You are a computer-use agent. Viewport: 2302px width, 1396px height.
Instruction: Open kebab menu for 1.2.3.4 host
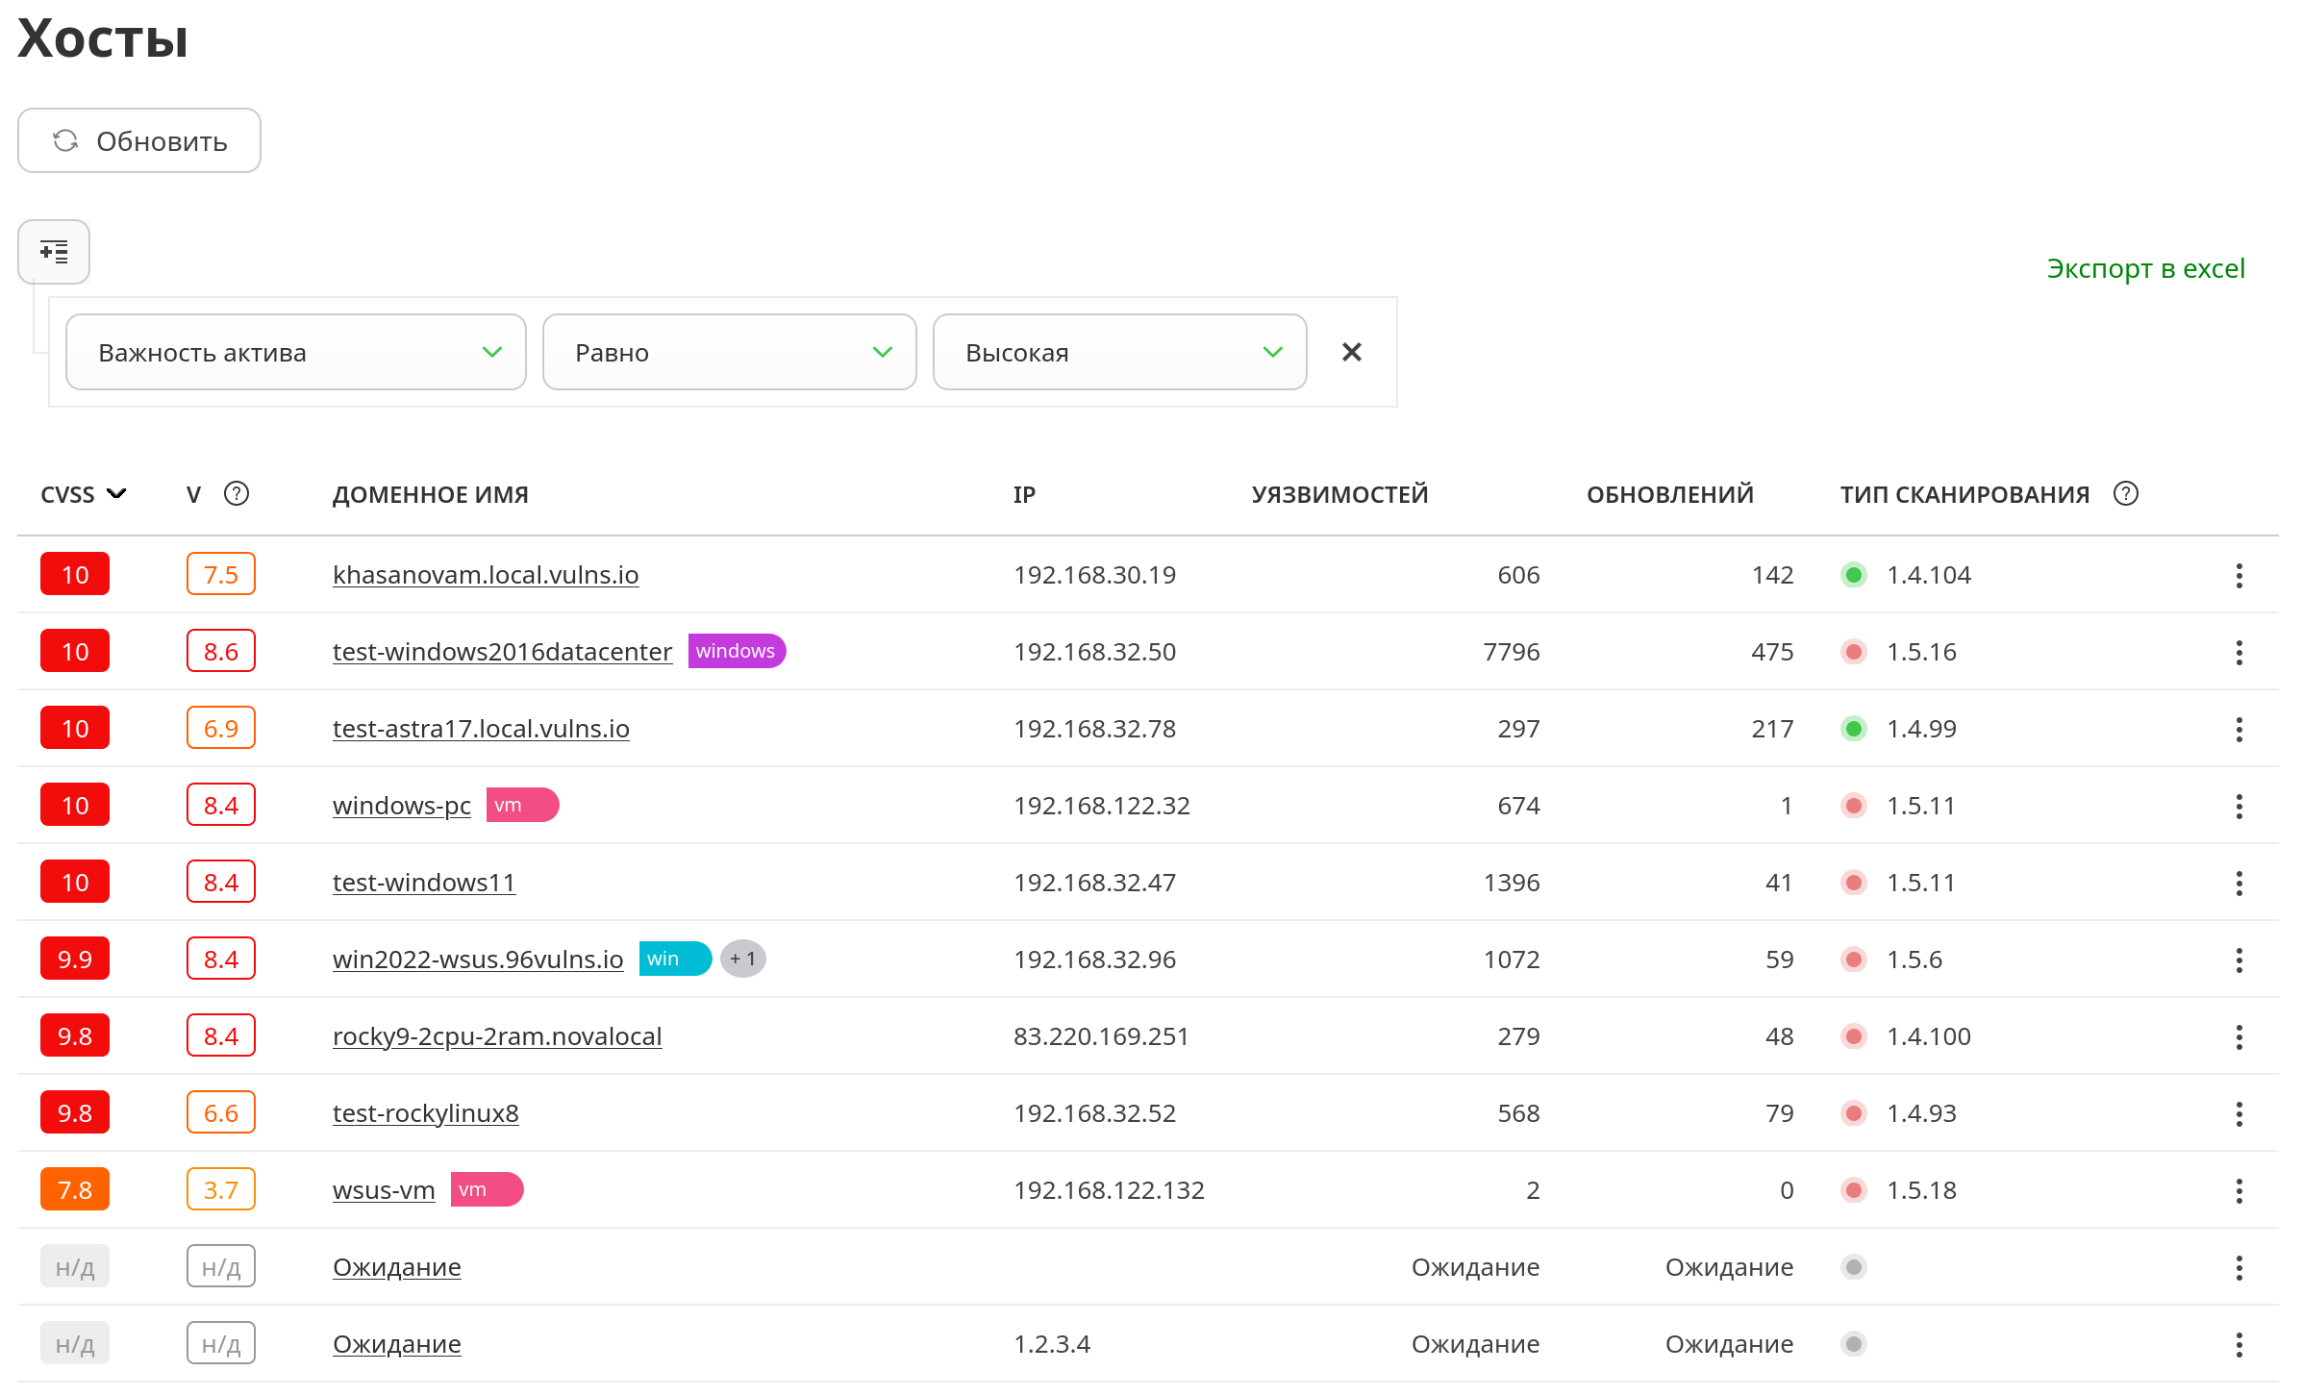(2239, 1344)
